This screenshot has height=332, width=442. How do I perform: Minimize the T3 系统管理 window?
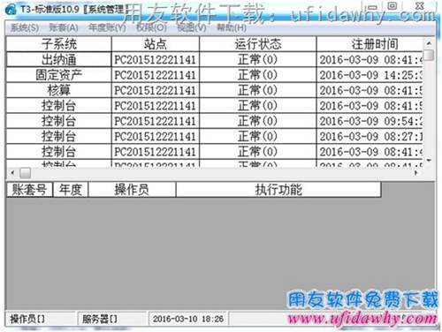(373, 6)
